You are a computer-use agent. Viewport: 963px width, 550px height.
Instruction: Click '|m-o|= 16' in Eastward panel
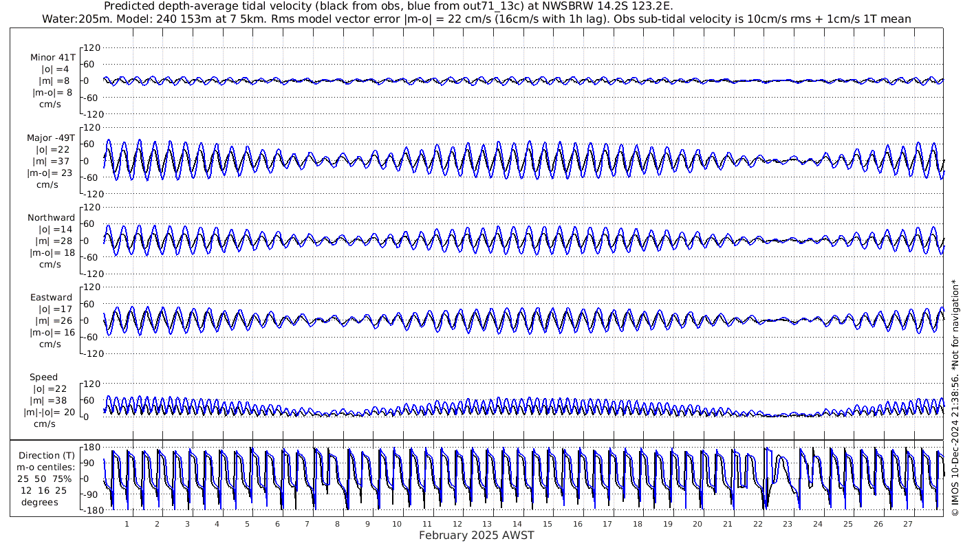[51, 332]
